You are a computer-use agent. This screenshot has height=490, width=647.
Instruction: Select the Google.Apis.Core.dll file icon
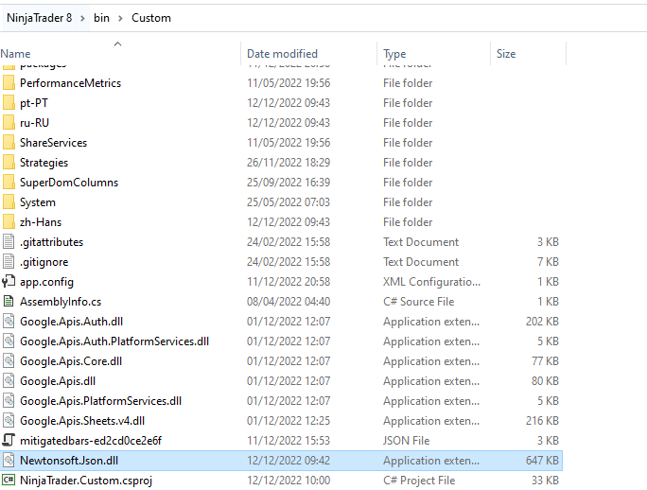coord(9,360)
